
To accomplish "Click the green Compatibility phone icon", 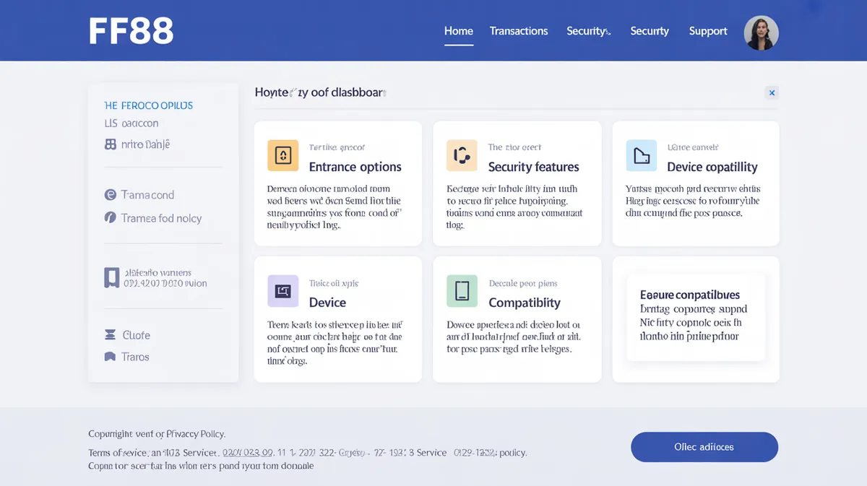I will (x=462, y=291).
